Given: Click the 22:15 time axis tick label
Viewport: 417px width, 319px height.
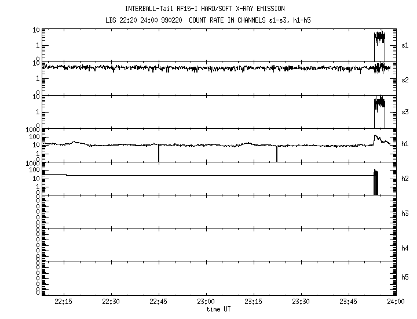Looking at the screenshot, I should [x=63, y=302].
